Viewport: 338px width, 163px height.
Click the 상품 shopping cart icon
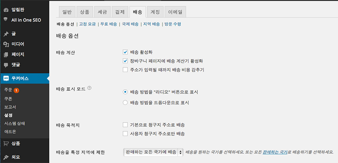6,144
